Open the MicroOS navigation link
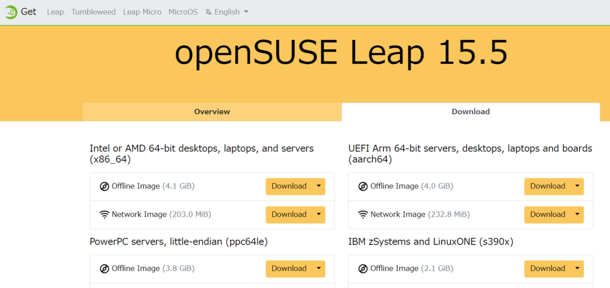Image resolution: width=610 pixels, height=288 pixels. point(183,12)
